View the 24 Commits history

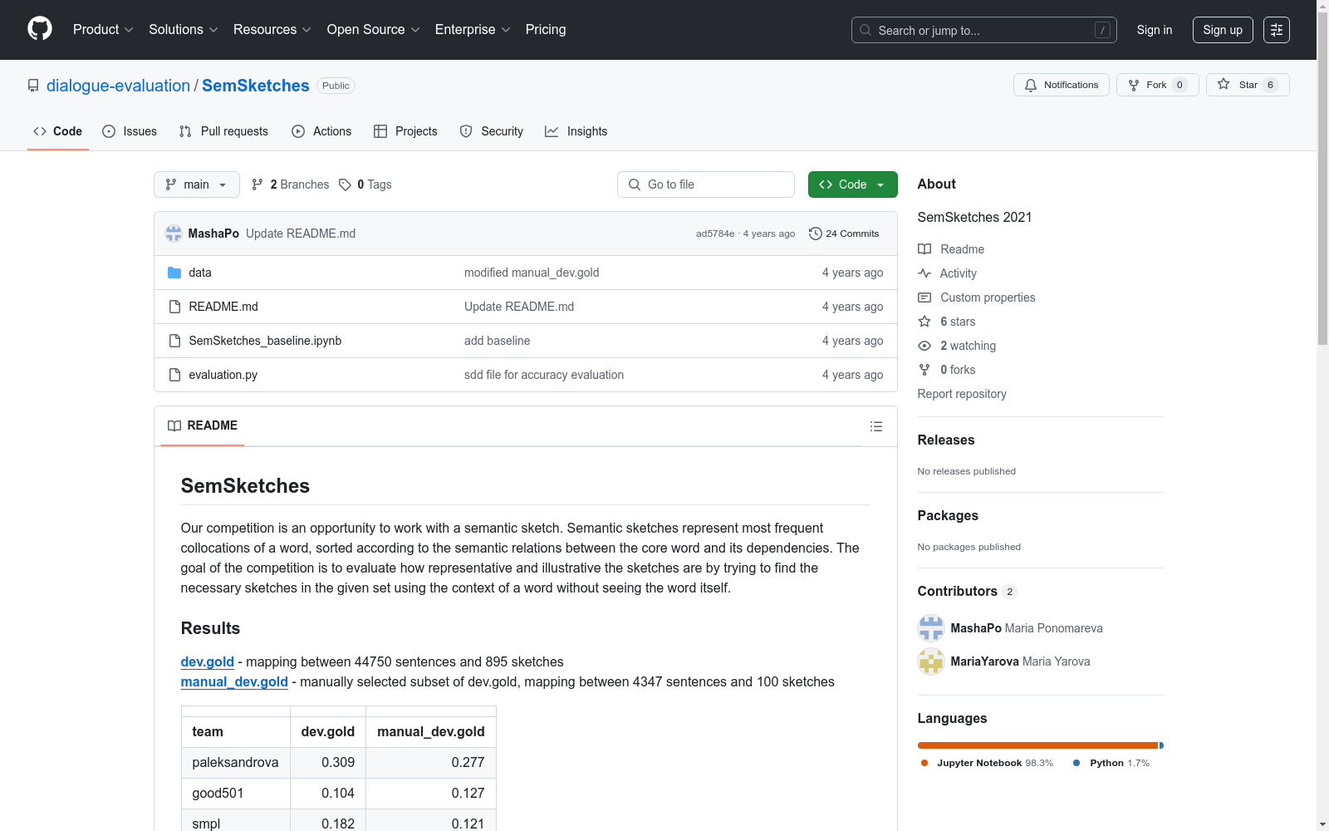pyautogui.click(x=844, y=234)
